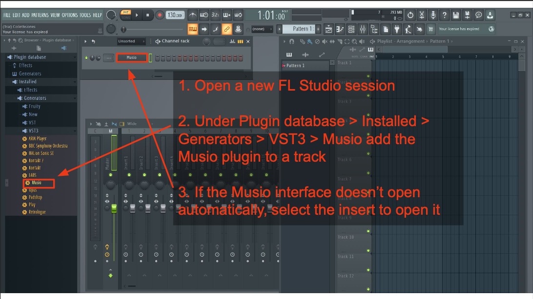This screenshot has width=533, height=299.
Task: Click the auto-scroll arrow icon
Action: click(x=204, y=29)
